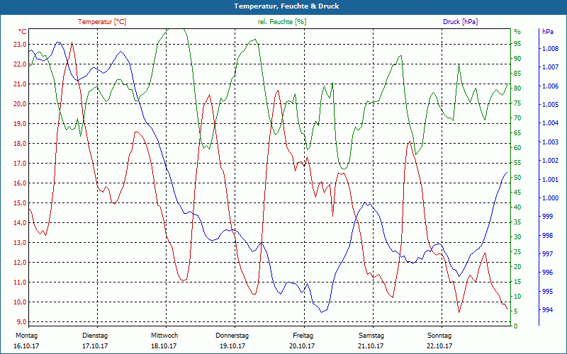The width and height of the screenshot is (567, 354).
Task: Select the blue 'Druck [hPa]' legend label
Action: click(460, 22)
